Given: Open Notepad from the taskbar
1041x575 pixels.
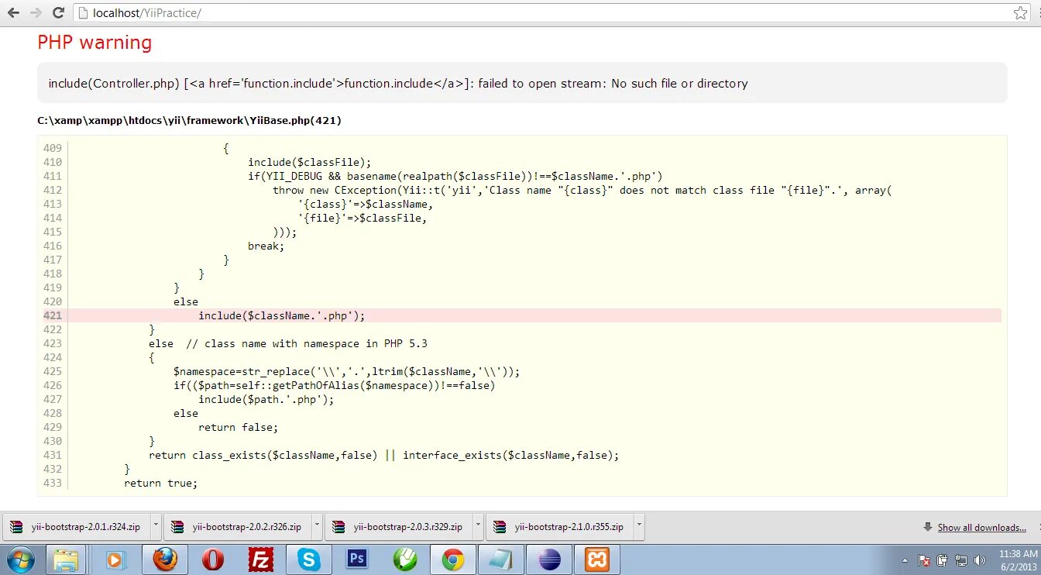Looking at the screenshot, I should 501,559.
